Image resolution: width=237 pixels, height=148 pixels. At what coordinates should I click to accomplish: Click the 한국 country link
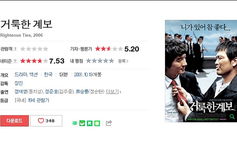[48, 74]
